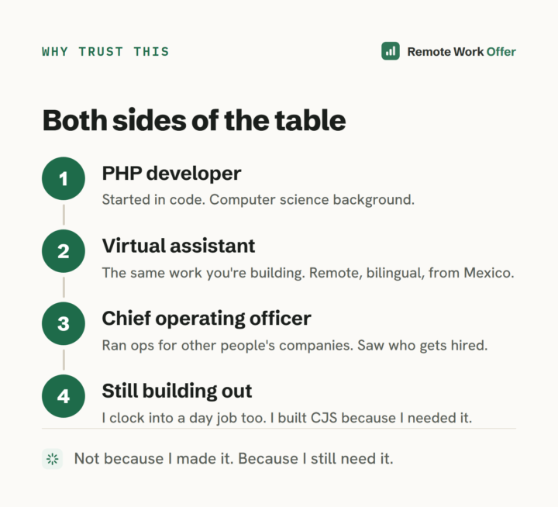Click the Computer science background description
Viewport: 558px width, 507px height.
(x=258, y=200)
